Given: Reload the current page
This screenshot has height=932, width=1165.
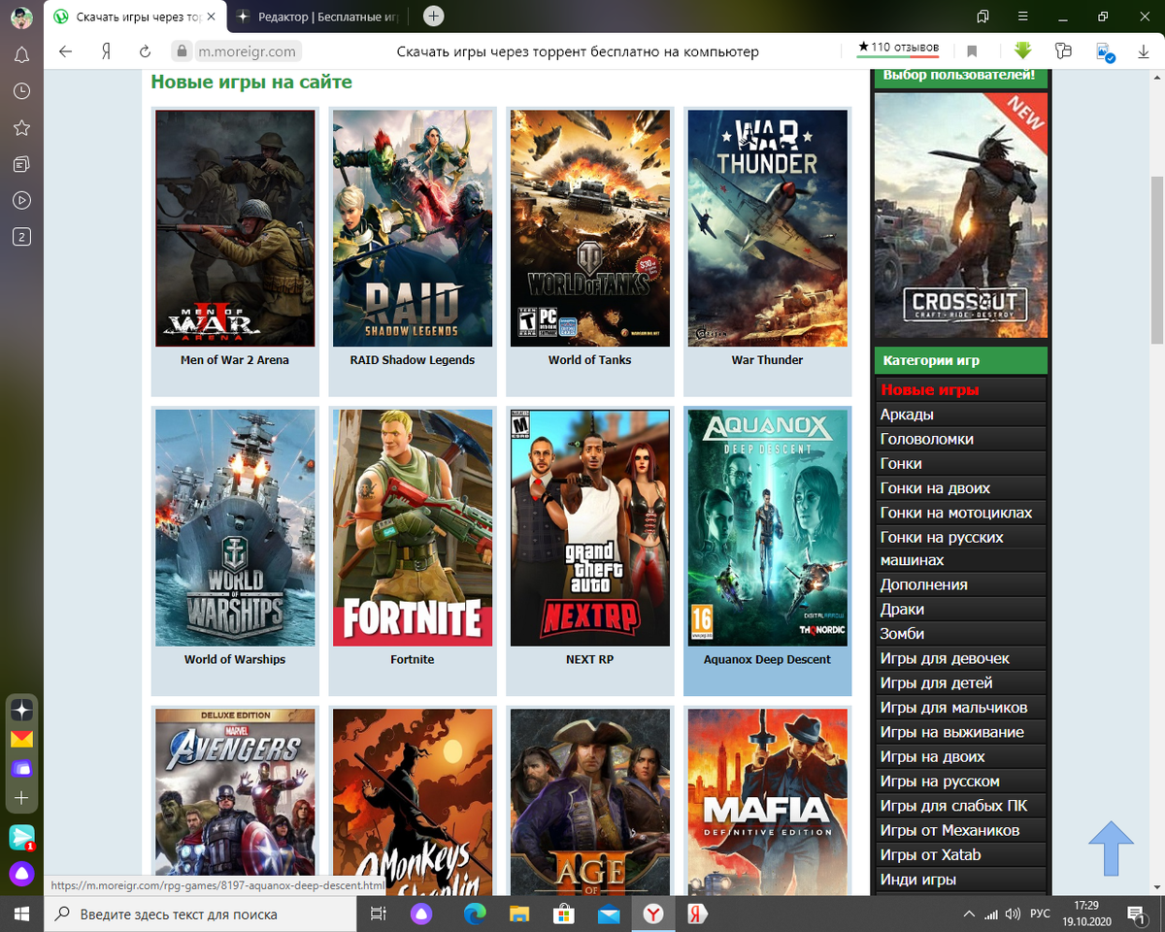Looking at the screenshot, I should pyautogui.click(x=146, y=51).
